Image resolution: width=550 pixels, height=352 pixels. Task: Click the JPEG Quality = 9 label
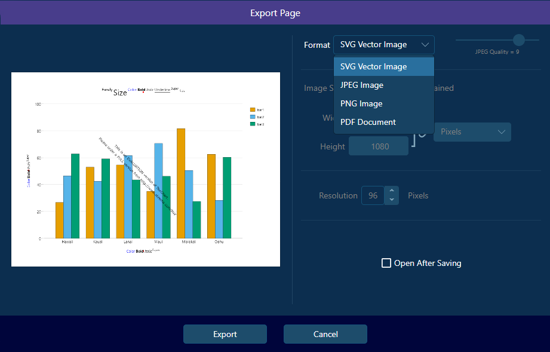(x=497, y=52)
